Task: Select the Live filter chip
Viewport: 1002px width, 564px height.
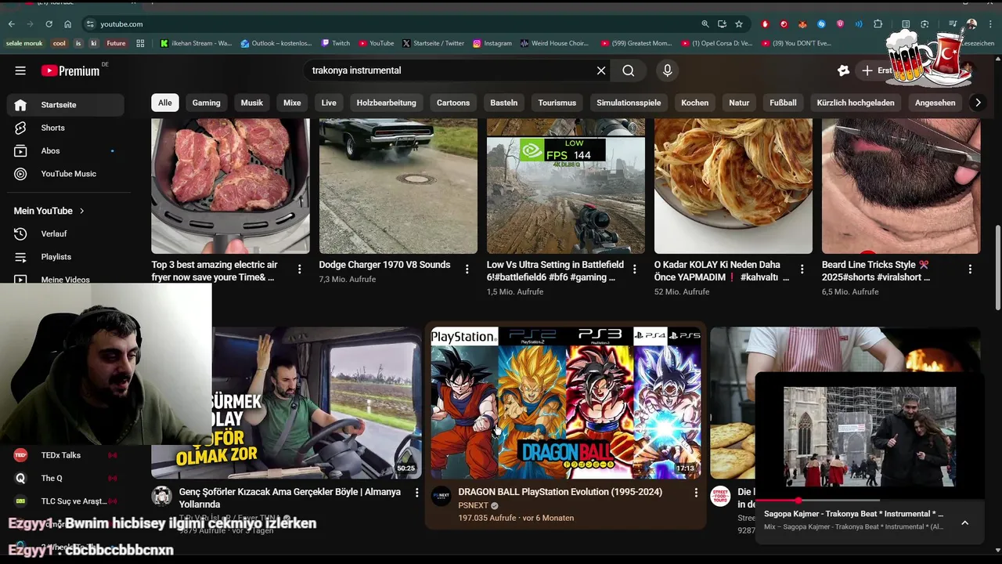Action: pyautogui.click(x=329, y=103)
